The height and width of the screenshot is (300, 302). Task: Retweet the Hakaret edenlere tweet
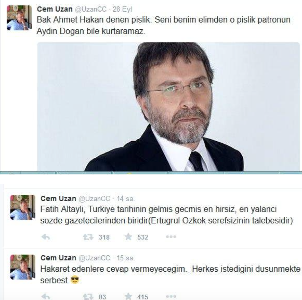click(88, 297)
